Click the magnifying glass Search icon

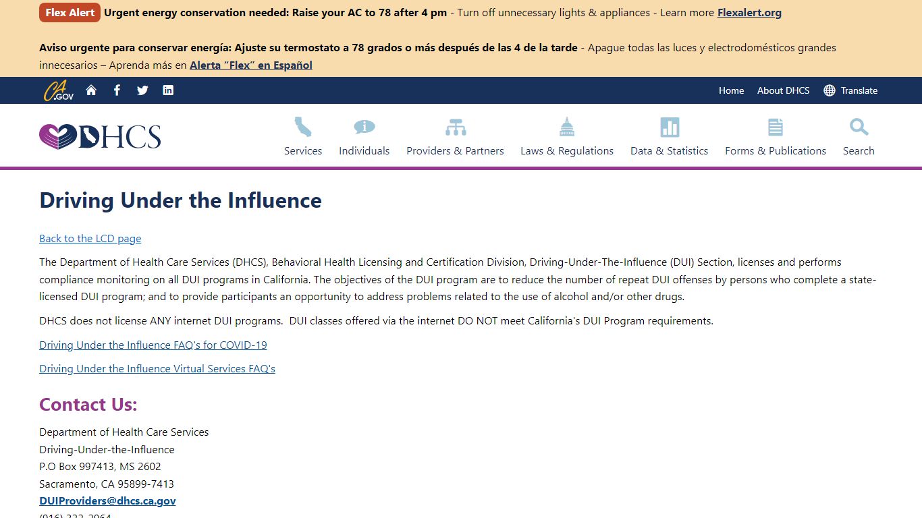tap(859, 127)
